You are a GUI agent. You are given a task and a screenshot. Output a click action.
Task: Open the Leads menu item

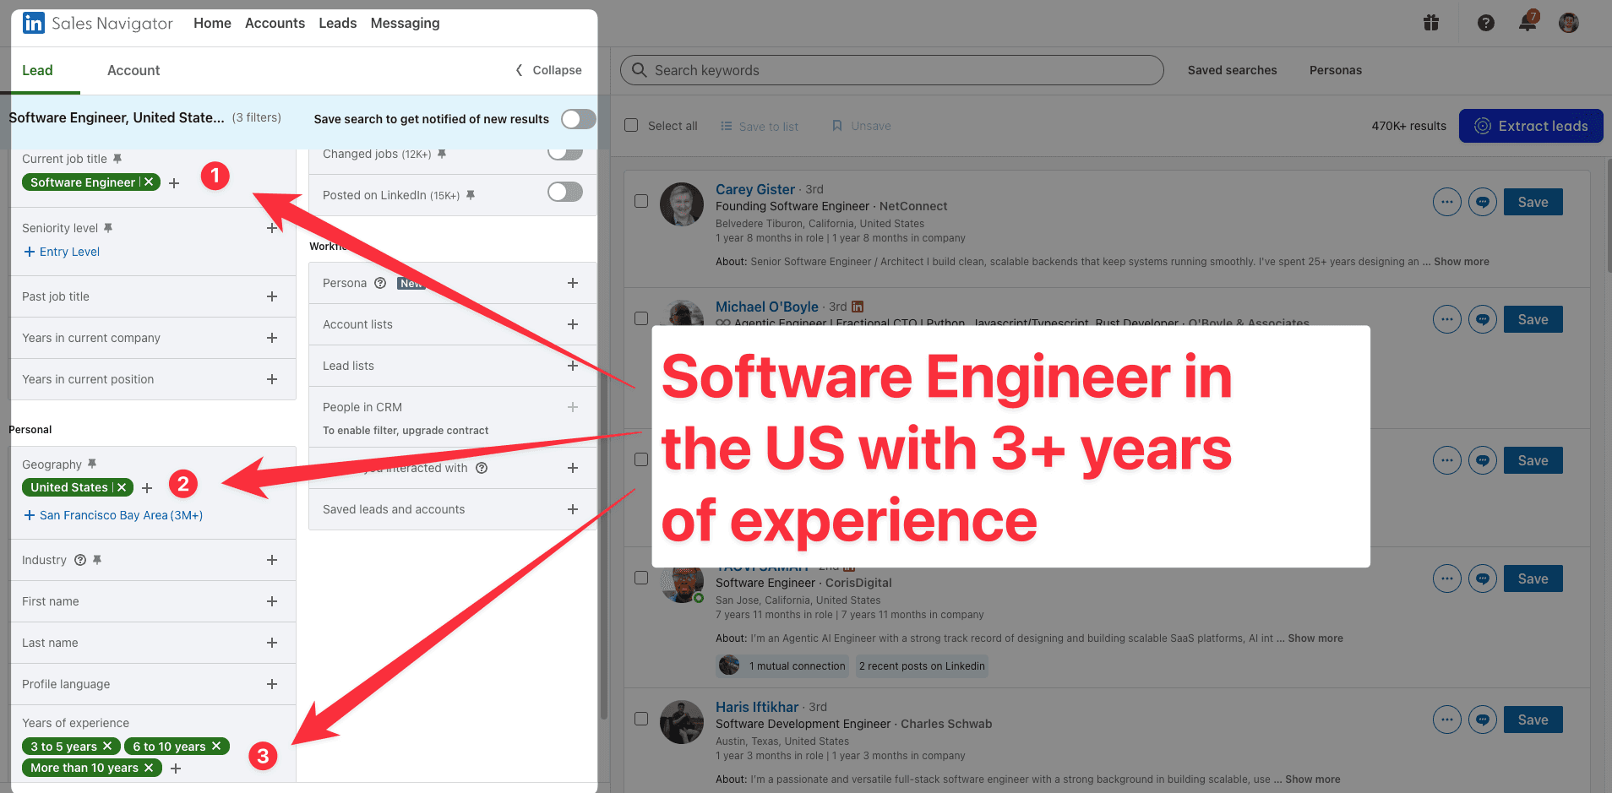(337, 23)
